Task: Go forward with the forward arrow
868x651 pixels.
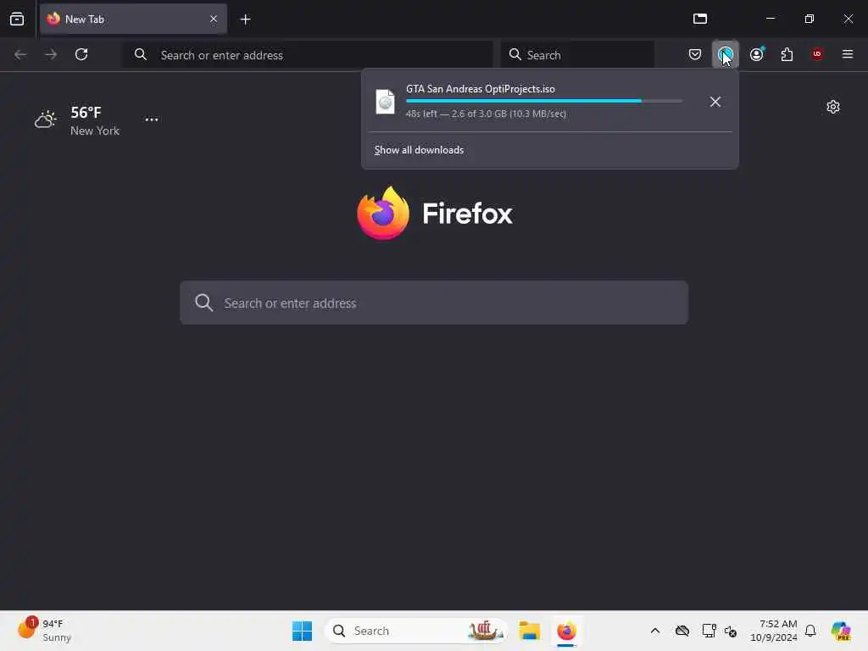Action: 51,54
